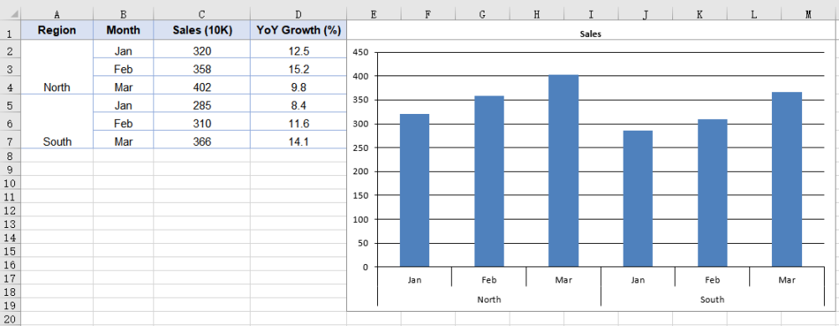Select column G header

[x=482, y=14]
